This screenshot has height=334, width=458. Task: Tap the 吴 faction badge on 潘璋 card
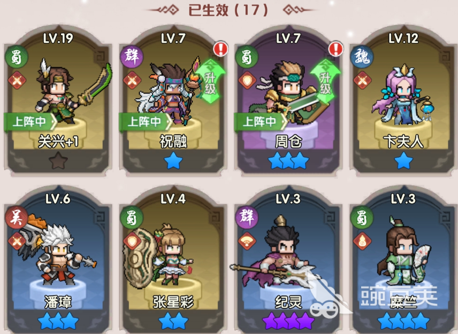pos(17,218)
